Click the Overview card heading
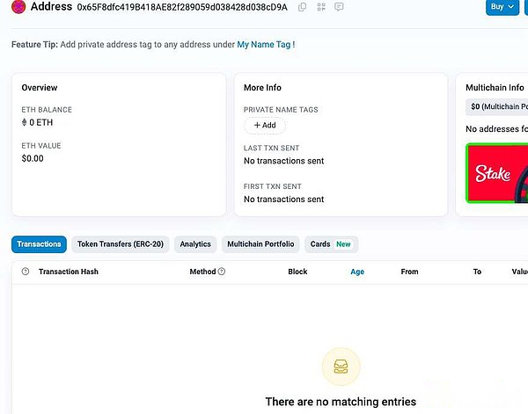The height and width of the screenshot is (414, 528). click(x=40, y=87)
